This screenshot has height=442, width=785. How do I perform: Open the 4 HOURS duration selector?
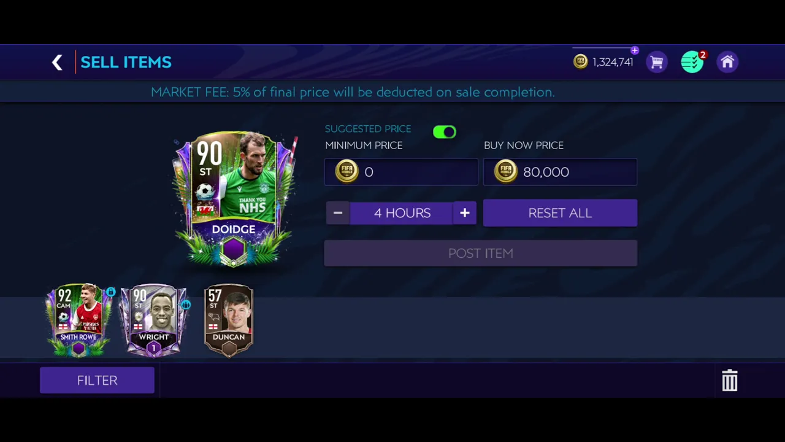[x=402, y=213]
